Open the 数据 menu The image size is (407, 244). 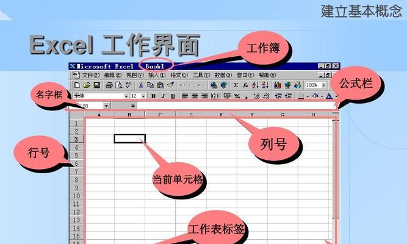point(223,75)
